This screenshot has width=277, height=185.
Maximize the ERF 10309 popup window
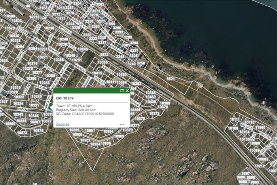[122, 91]
